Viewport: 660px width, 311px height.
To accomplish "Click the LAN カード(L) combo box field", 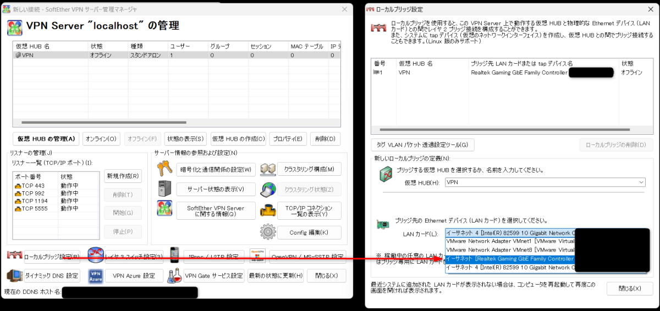I will pyautogui.click(x=510, y=233).
